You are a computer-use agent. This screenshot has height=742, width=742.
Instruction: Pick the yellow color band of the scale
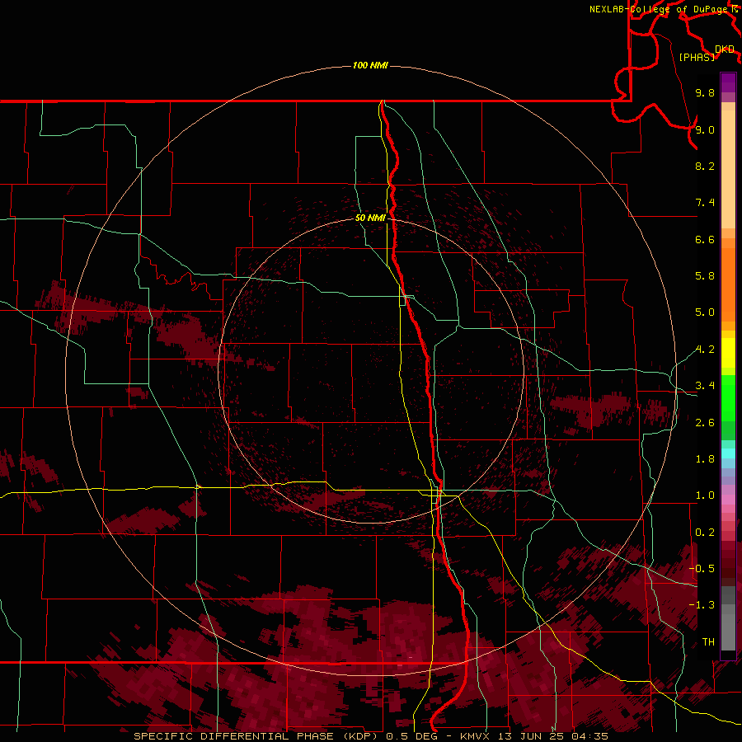coord(728,353)
